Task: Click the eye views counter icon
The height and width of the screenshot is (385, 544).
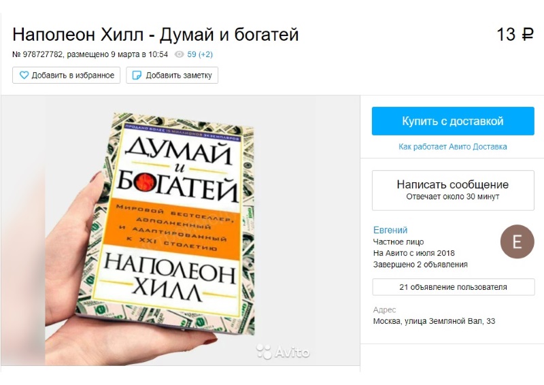Action: [179, 54]
